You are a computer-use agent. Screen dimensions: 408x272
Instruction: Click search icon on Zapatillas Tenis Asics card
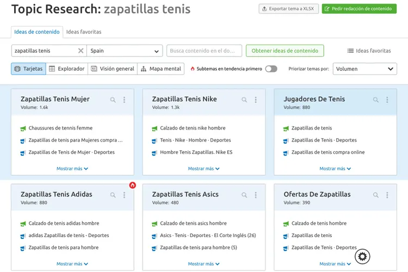(x=244, y=195)
